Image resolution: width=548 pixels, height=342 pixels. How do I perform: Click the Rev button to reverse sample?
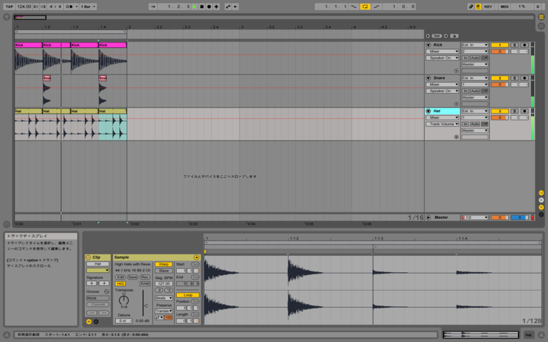(x=145, y=277)
